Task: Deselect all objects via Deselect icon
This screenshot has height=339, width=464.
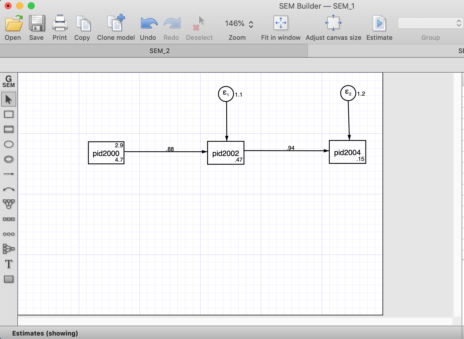Action: coord(199,23)
